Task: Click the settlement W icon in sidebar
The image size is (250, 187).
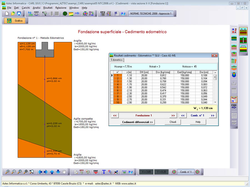Action: pos(234,99)
